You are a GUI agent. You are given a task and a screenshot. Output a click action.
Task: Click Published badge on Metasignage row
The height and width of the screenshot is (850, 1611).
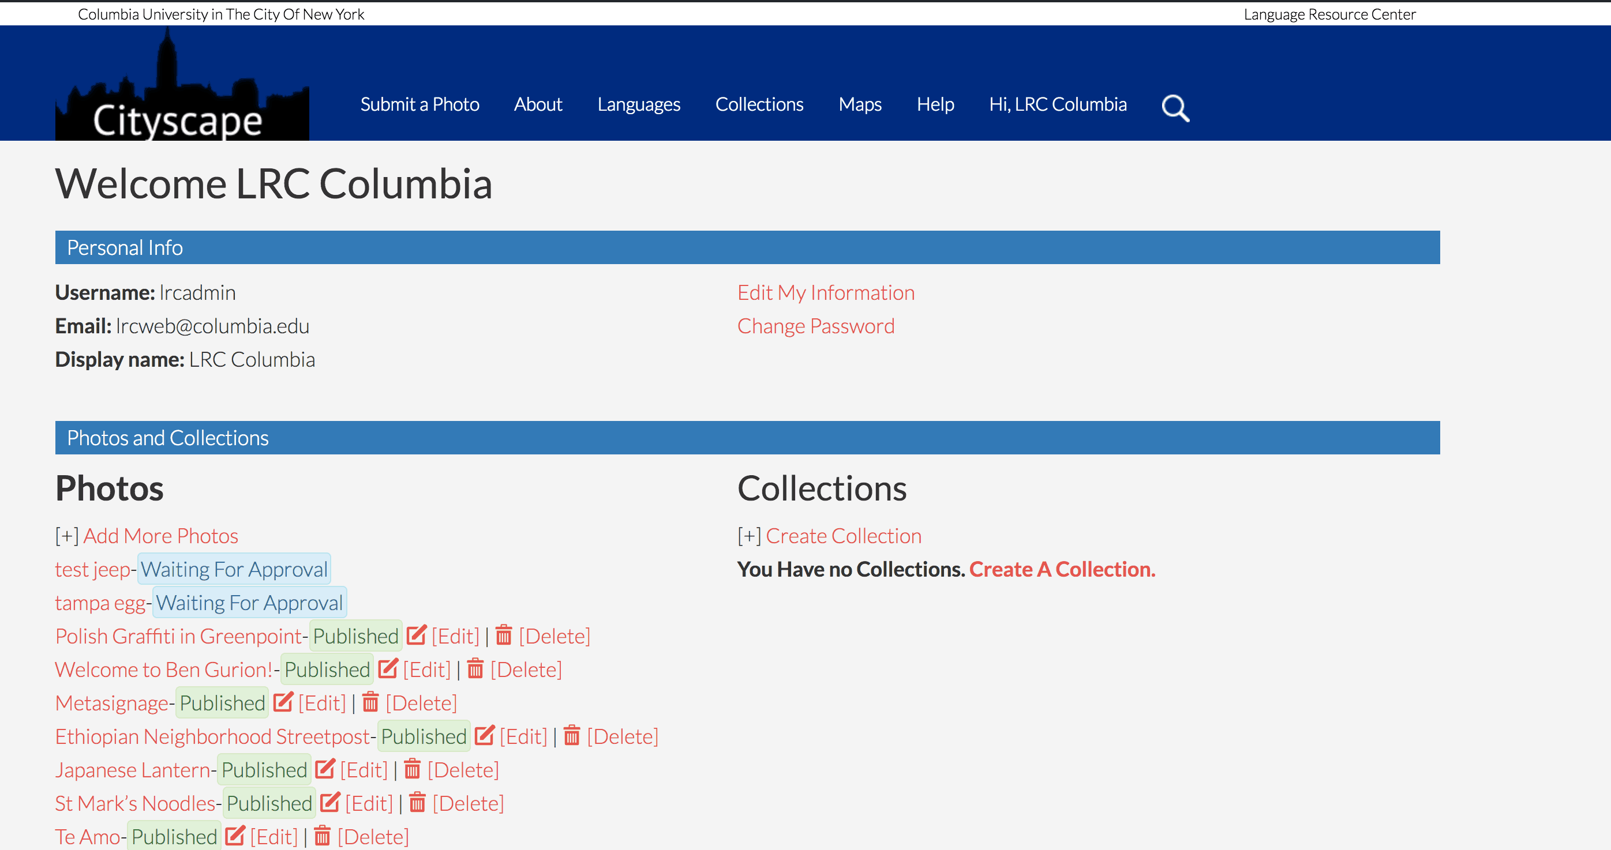(x=222, y=703)
